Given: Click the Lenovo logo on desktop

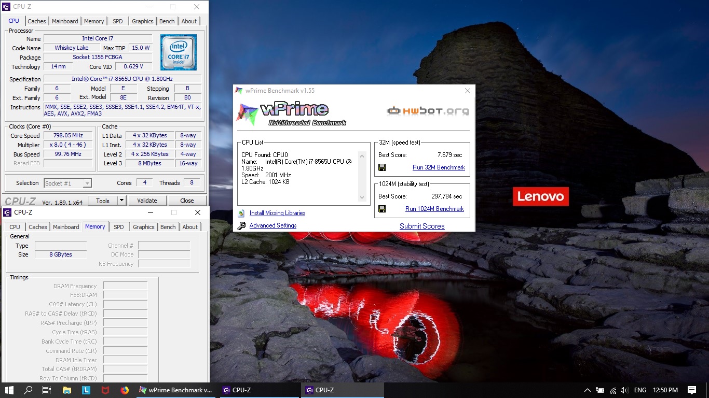Looking at the screenshot, I should pyautogui.click(x=541, y=196).
